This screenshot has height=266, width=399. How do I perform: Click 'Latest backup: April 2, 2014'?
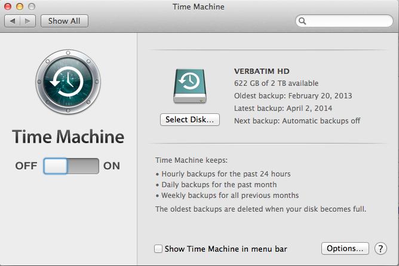pos(283,108)
